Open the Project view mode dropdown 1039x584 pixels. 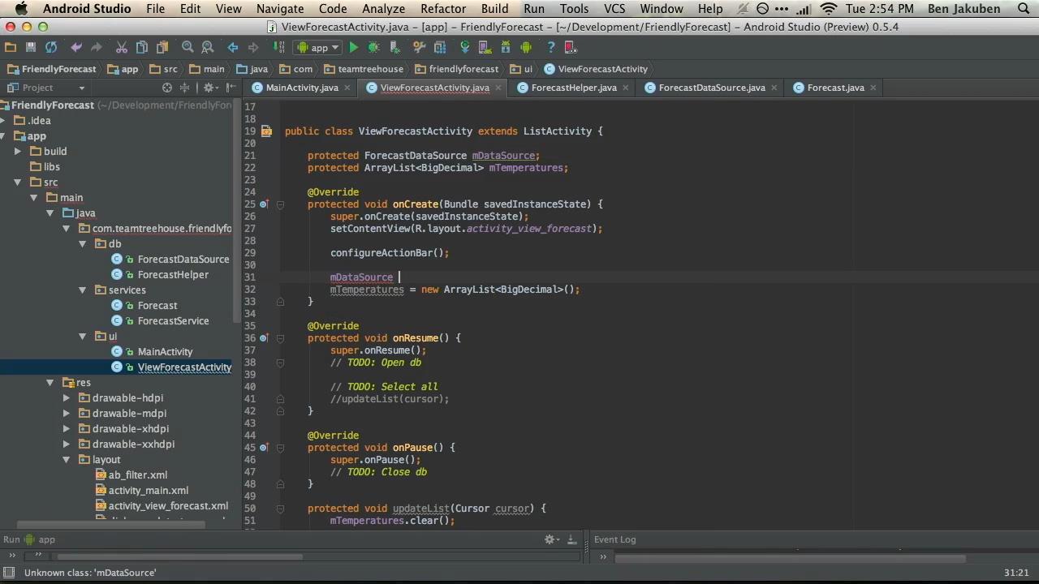click(81, 88)
